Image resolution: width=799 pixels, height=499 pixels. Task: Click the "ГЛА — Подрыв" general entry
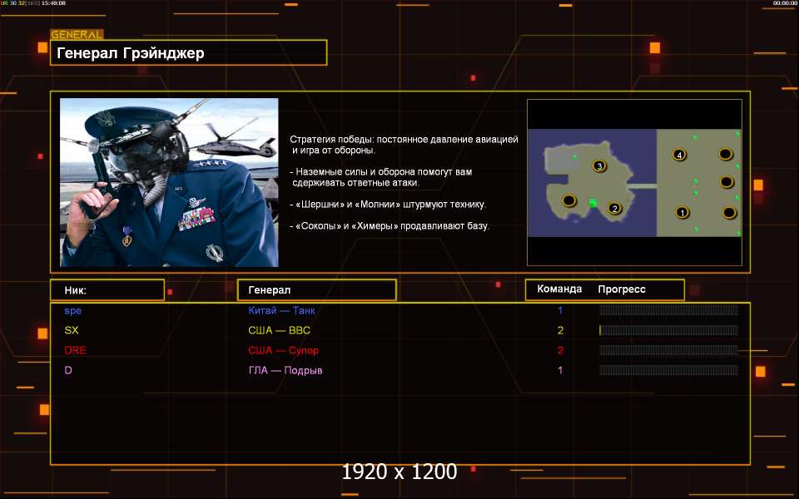(x=285, y=370)
